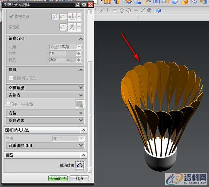
Task: Click the 确定 button
Action: (58, 178)
